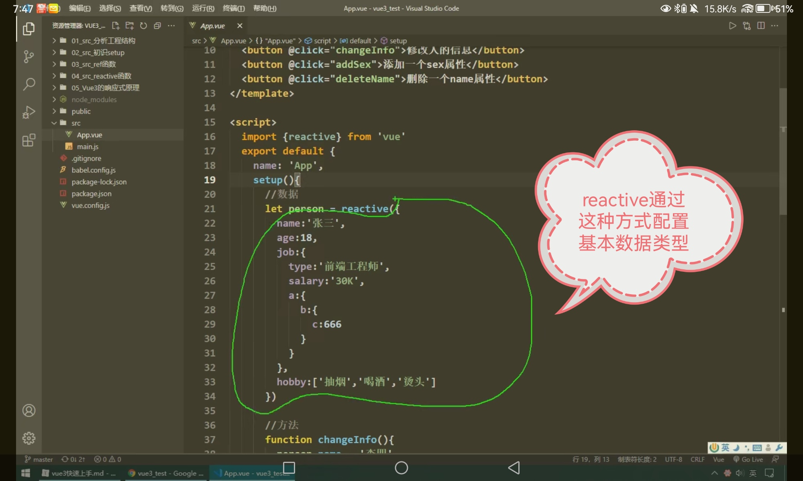This screenshot has height=481, width=803.
Task: Open main.js in the explorer
Action: click(88, 147)
